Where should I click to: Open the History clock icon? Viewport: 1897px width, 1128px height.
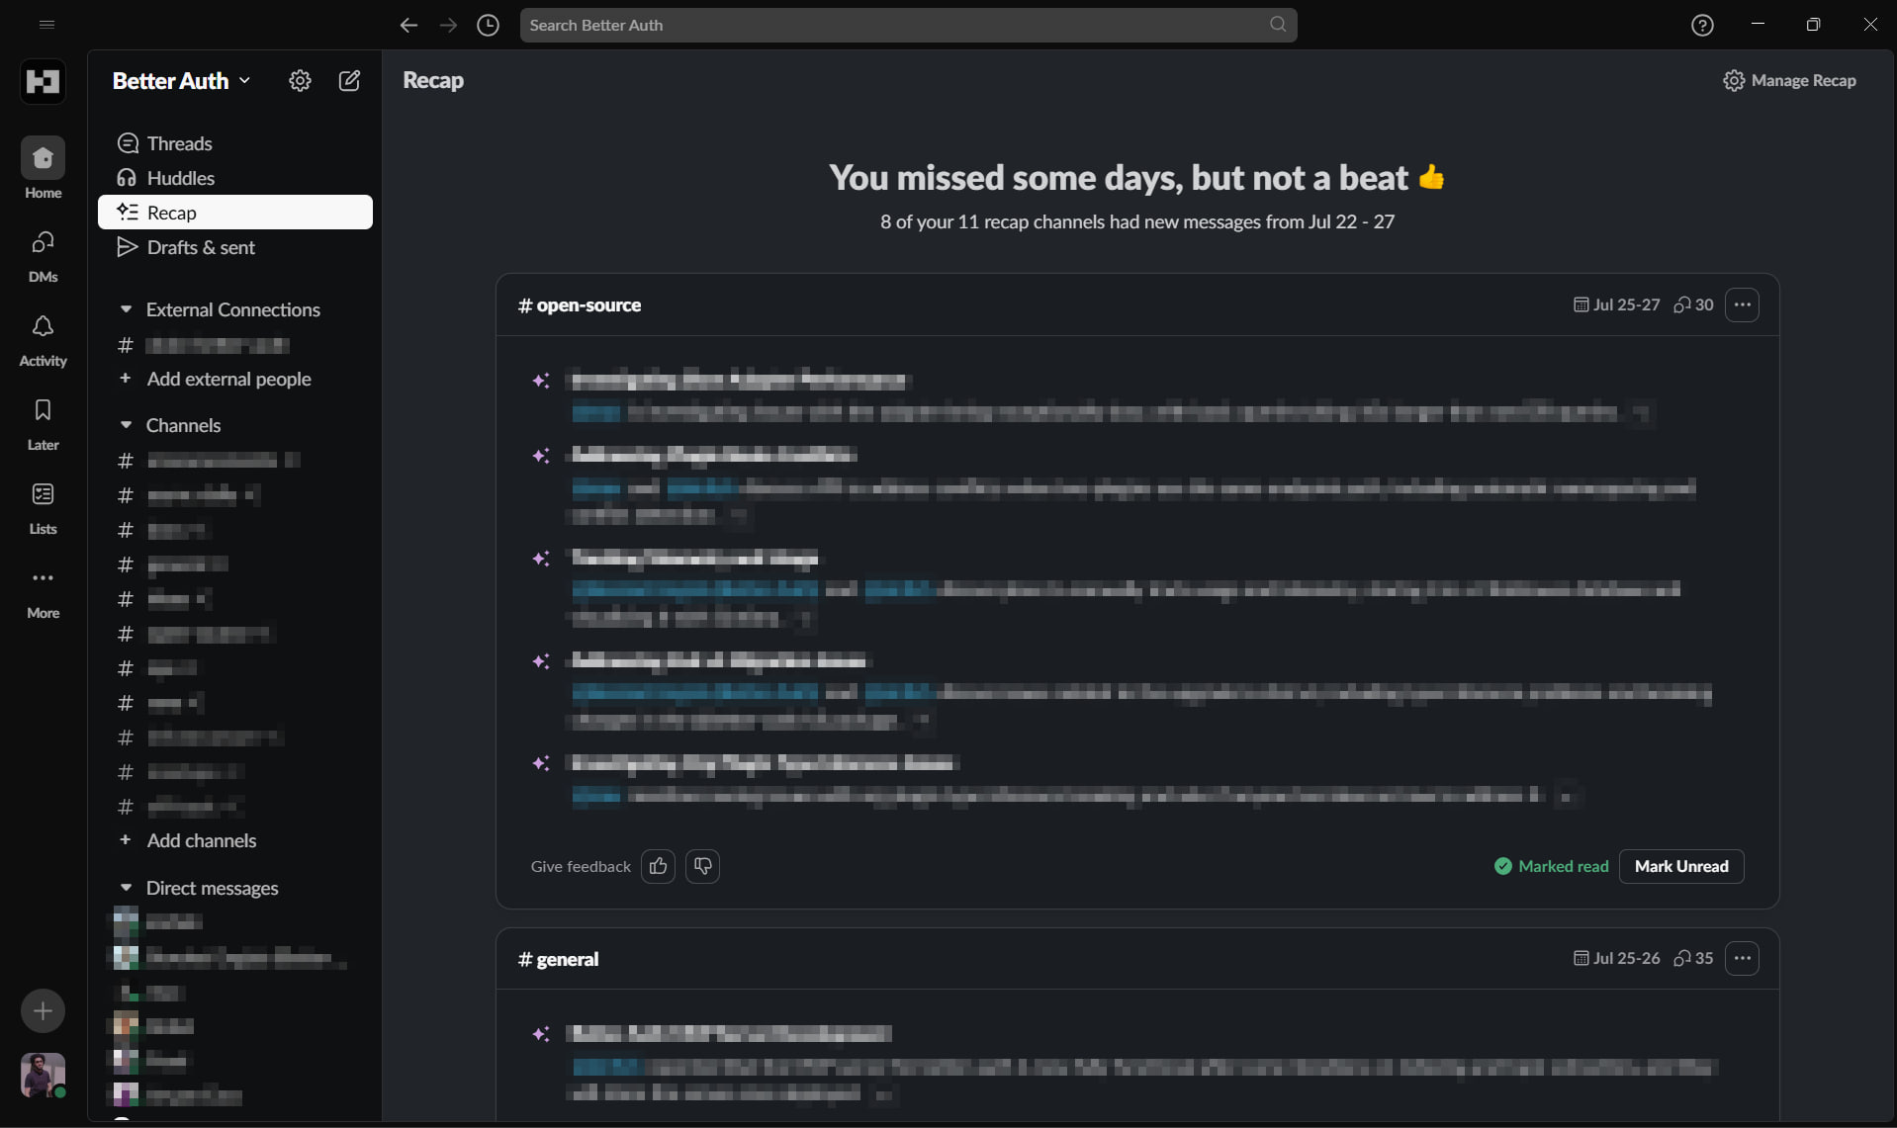488,25
